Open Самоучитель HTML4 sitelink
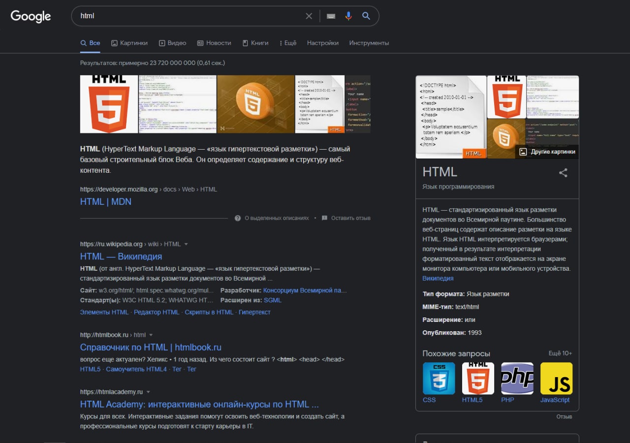The image size is (630, 443). (136, 369)
